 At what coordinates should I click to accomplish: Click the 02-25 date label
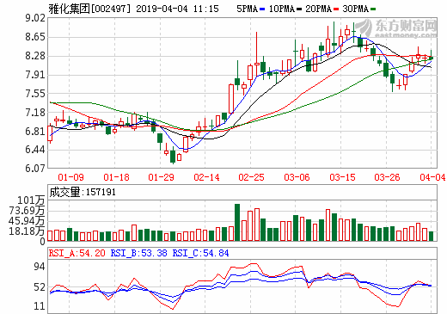tap(251, 177)
